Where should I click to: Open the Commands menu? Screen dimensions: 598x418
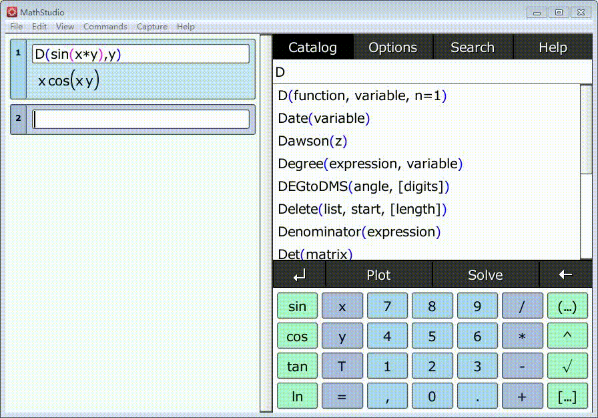tap(105, 26)
